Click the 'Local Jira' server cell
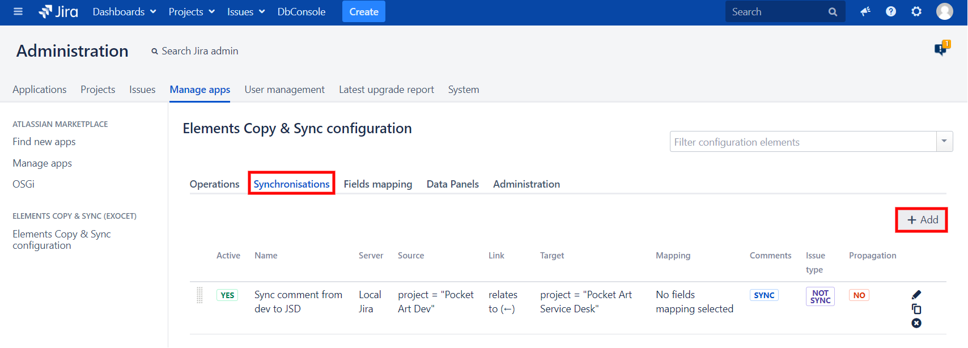 click(370, 302)
